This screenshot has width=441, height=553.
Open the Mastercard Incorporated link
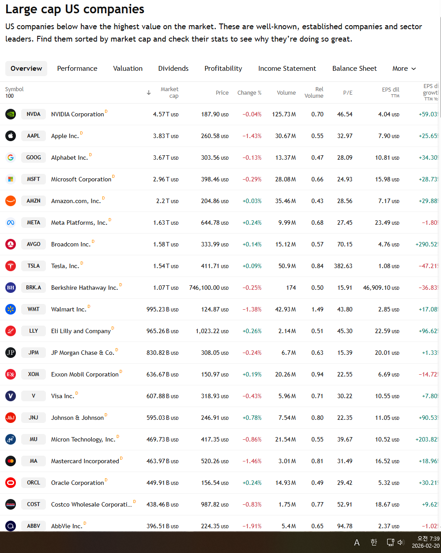click(x=85, y=461)
